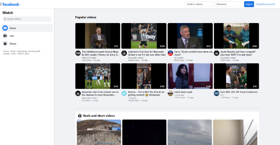280x145 pixels.
Task: Open the grey cloudy sky reel
Action: coord(190,132)
